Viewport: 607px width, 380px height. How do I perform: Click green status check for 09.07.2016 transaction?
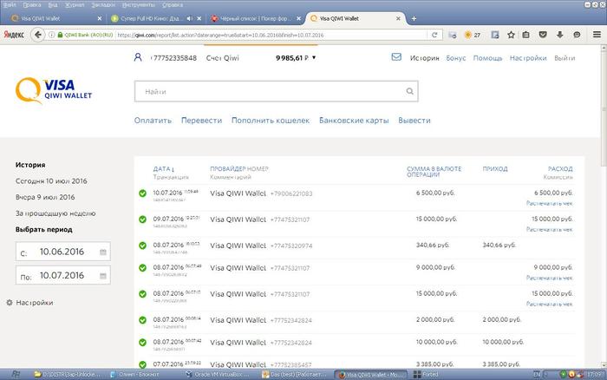tap(142, 219)
